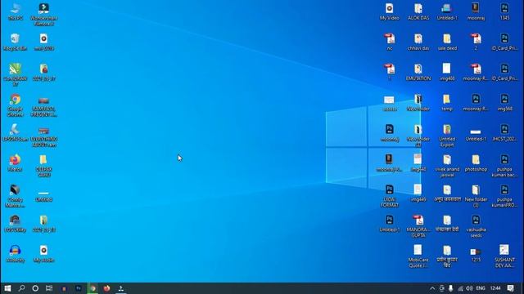Launch Audacity from the desktop
Viewport: 524px width, 294px height.
(15, 254)
